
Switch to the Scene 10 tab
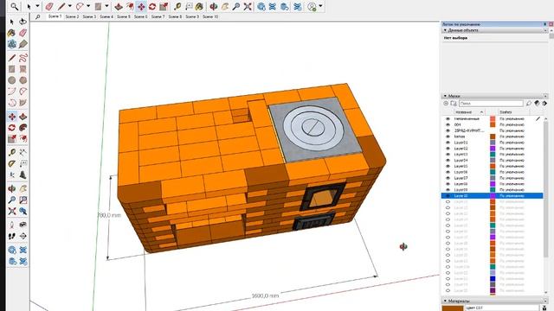[x=210, y=16]
